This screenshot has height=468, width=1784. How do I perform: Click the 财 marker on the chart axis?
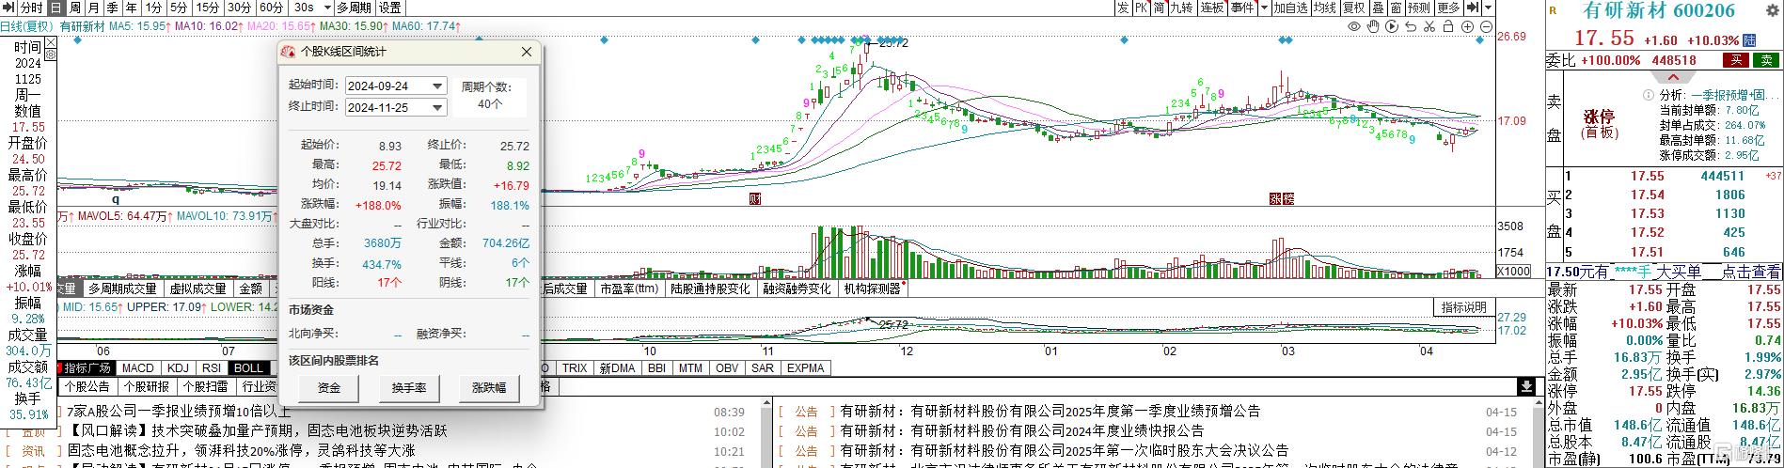pos(754,198)
